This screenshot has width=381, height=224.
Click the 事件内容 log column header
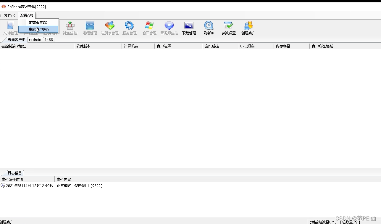[218, 180]
